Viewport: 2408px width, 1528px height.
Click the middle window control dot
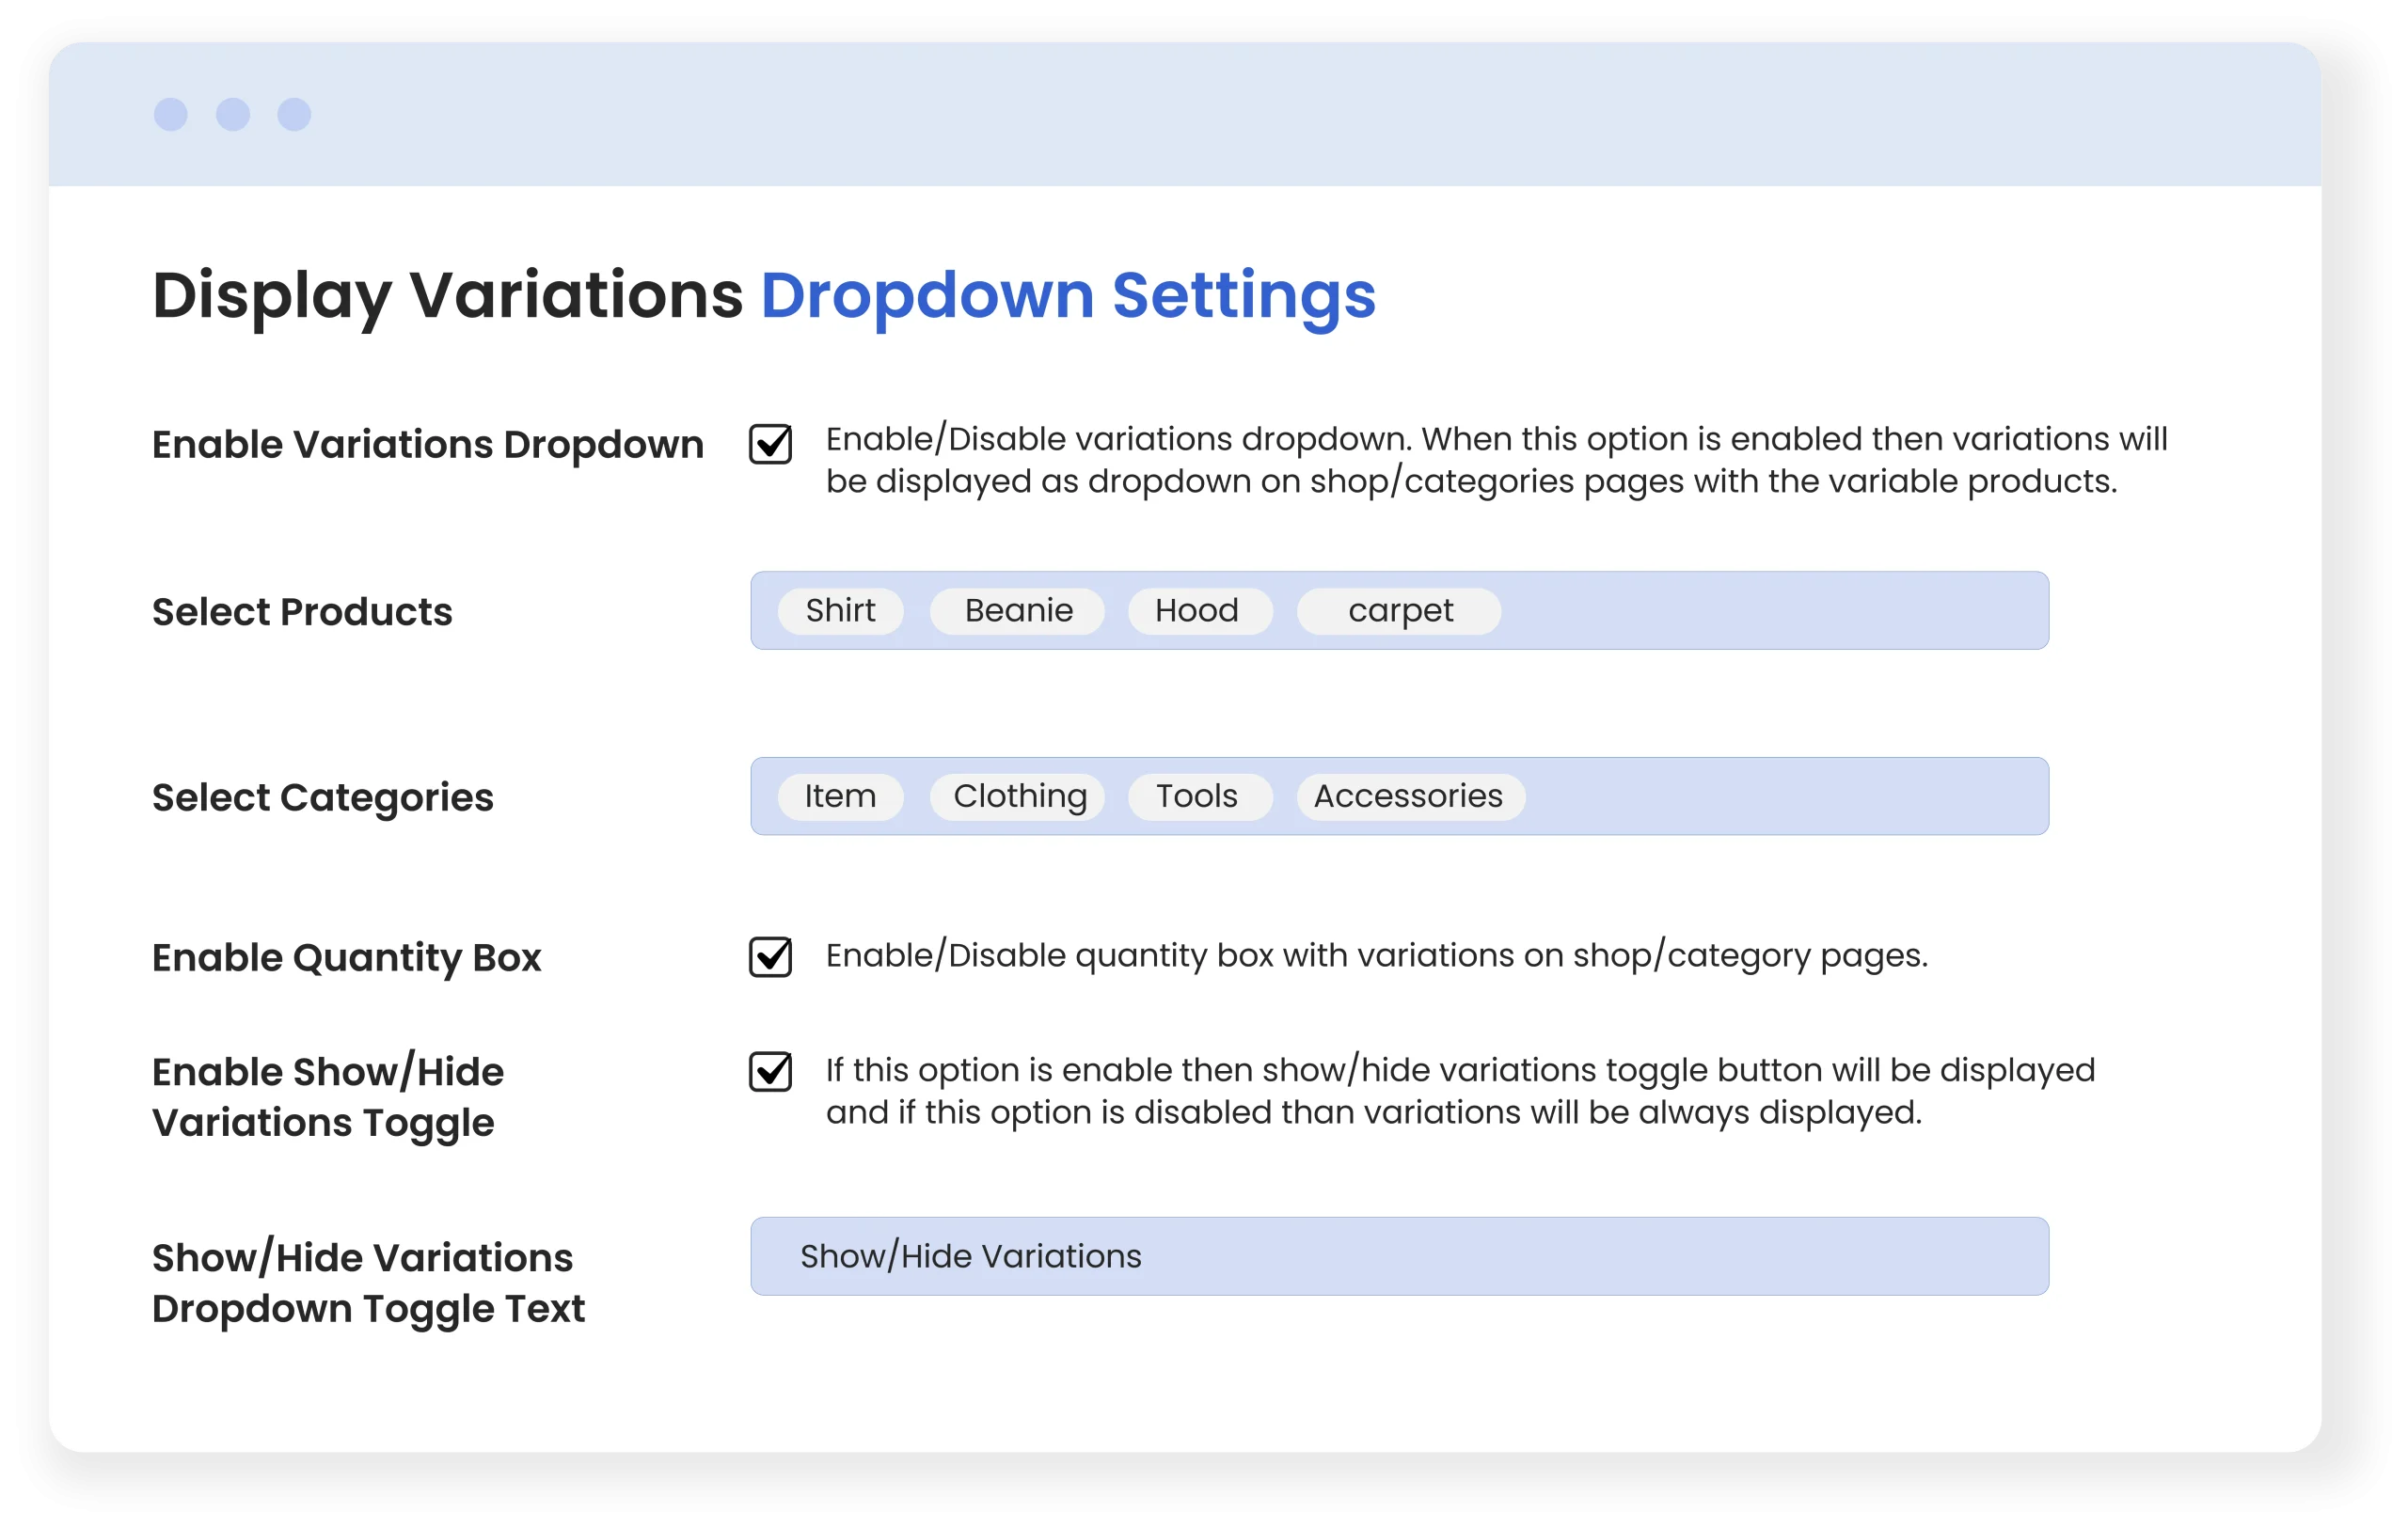coord(233,114)
